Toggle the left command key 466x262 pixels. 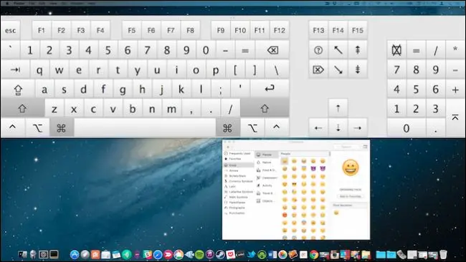[61, 128]
